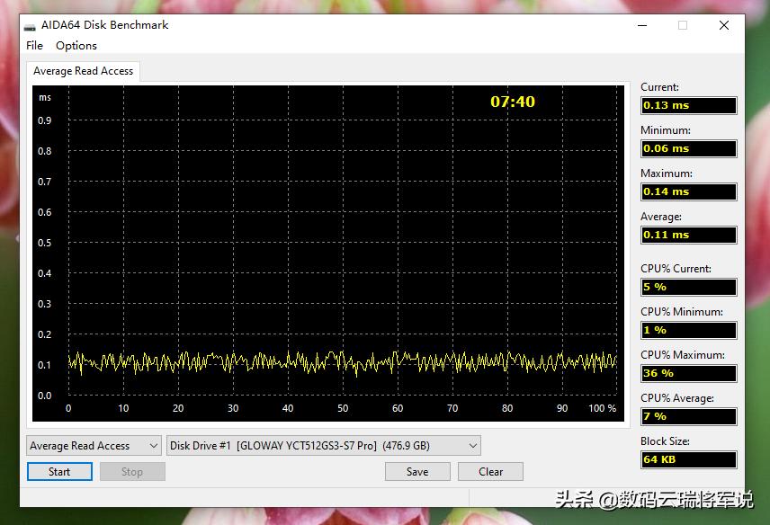Click the Clear button
The image size is (770, 525).
pyautogui.click(x=490, y=472)
